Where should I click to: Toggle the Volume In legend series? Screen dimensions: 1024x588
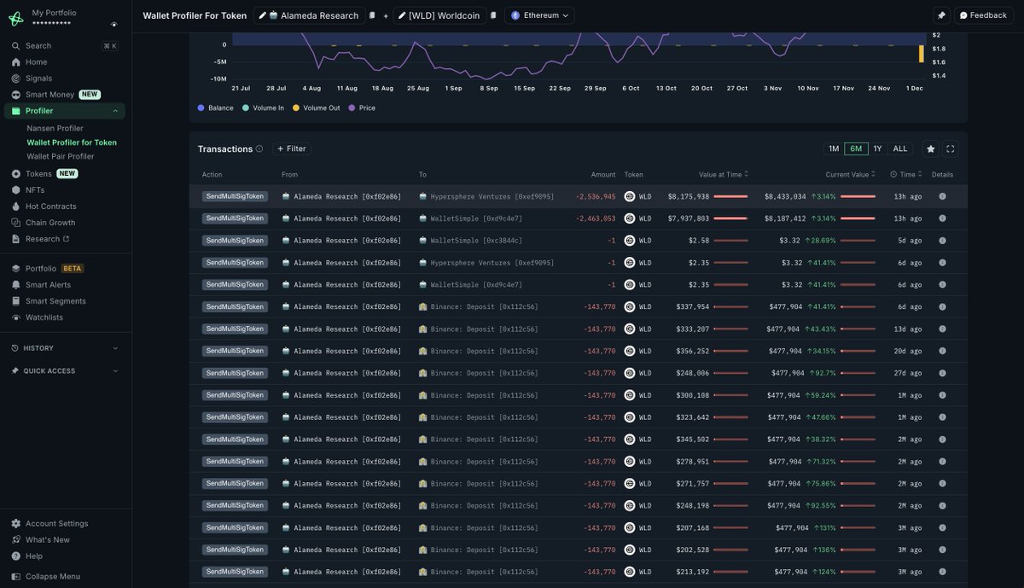coord(263,108)
